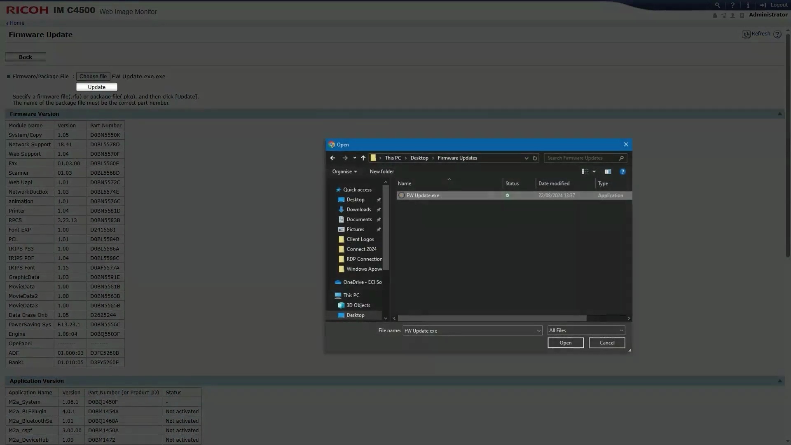Click the list document icon beside Administrator
This screenshot has height=445, width=791.
pos(742,15)
